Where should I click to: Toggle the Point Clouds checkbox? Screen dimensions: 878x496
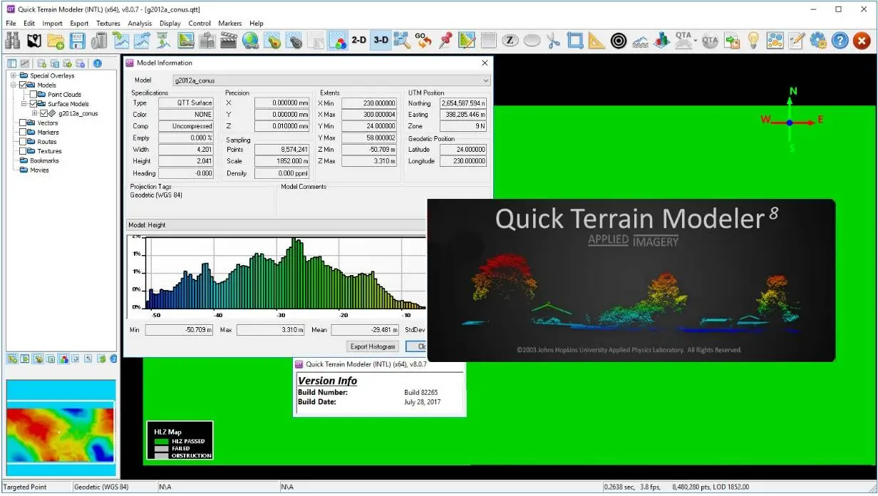click(x=33, y=94)
